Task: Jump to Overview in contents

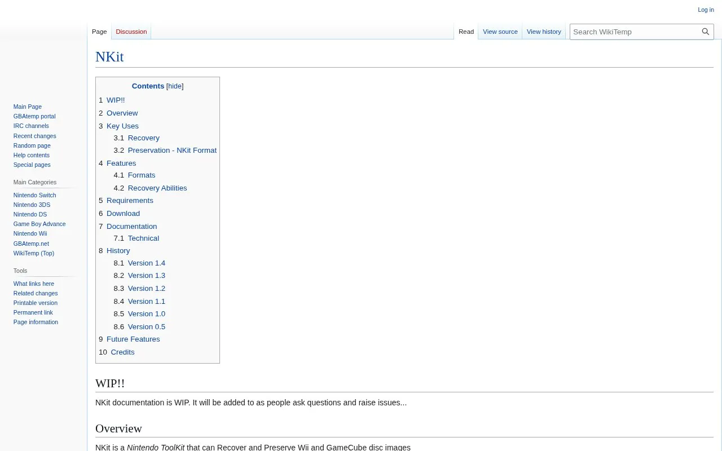Action: point(122,113)
